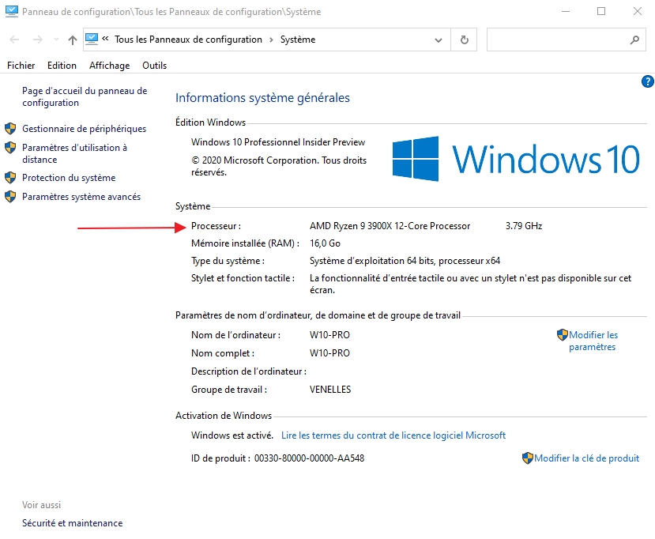Select the '3.79 GHz' processor speed value
The height and width of the screenshot is (539, 655).
[524, 226]
